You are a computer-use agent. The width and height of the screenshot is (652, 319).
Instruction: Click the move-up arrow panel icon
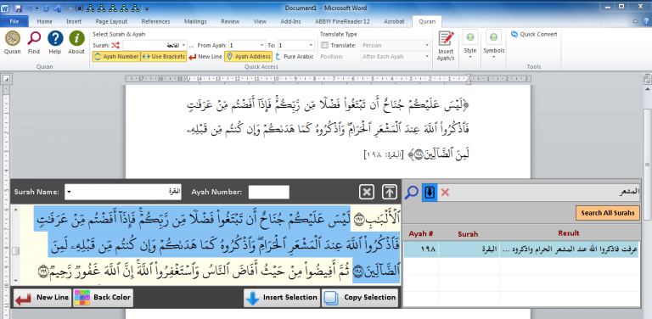click(389, 193)
